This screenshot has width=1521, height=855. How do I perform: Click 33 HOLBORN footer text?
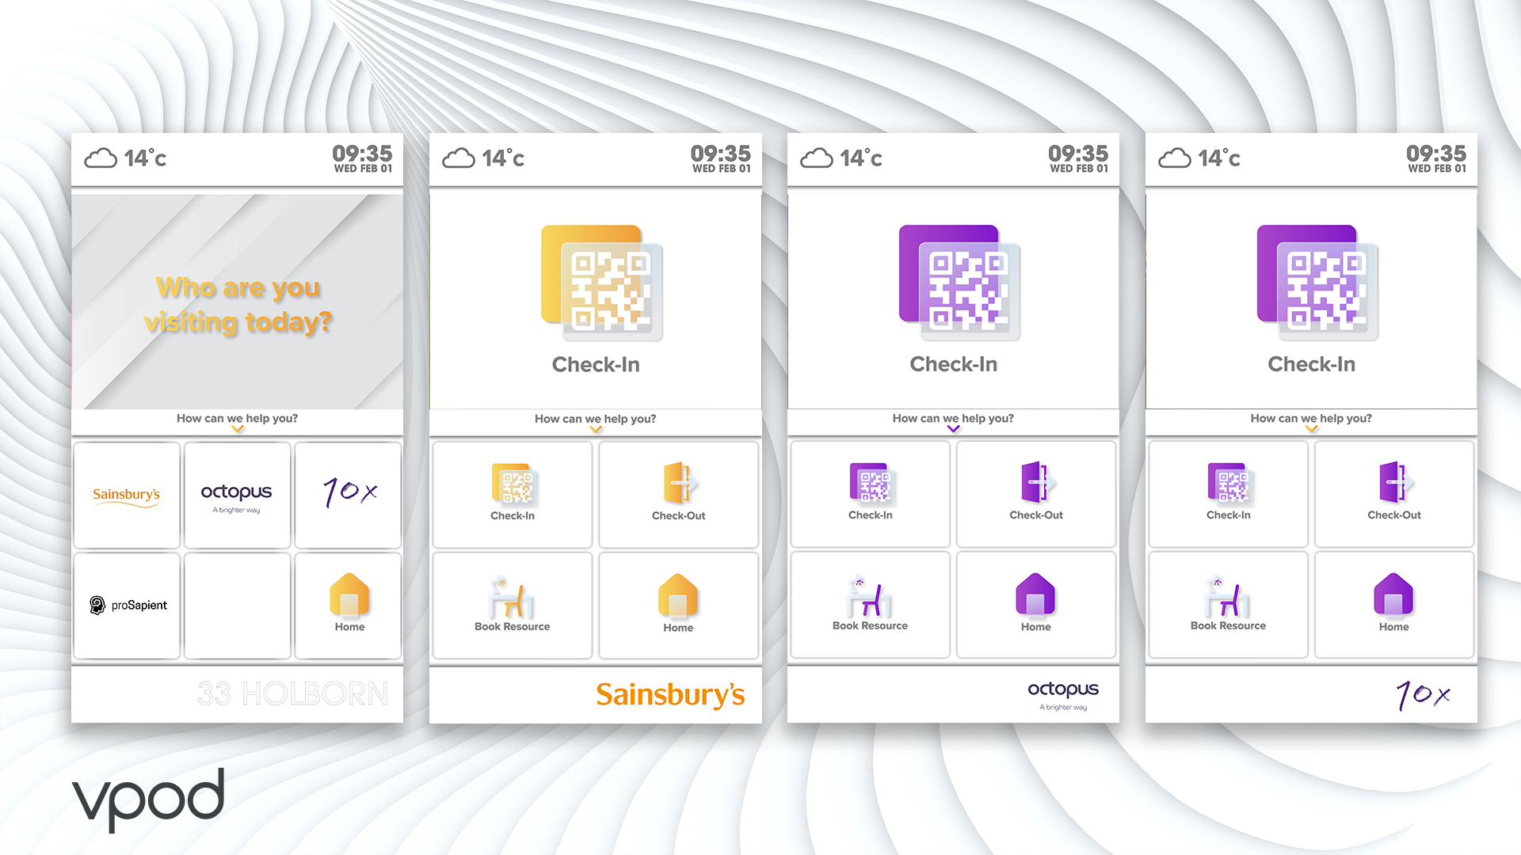click(293, 694)
